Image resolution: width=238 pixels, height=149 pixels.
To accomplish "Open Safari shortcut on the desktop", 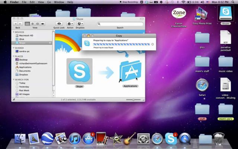I will [x=202, y=85].
